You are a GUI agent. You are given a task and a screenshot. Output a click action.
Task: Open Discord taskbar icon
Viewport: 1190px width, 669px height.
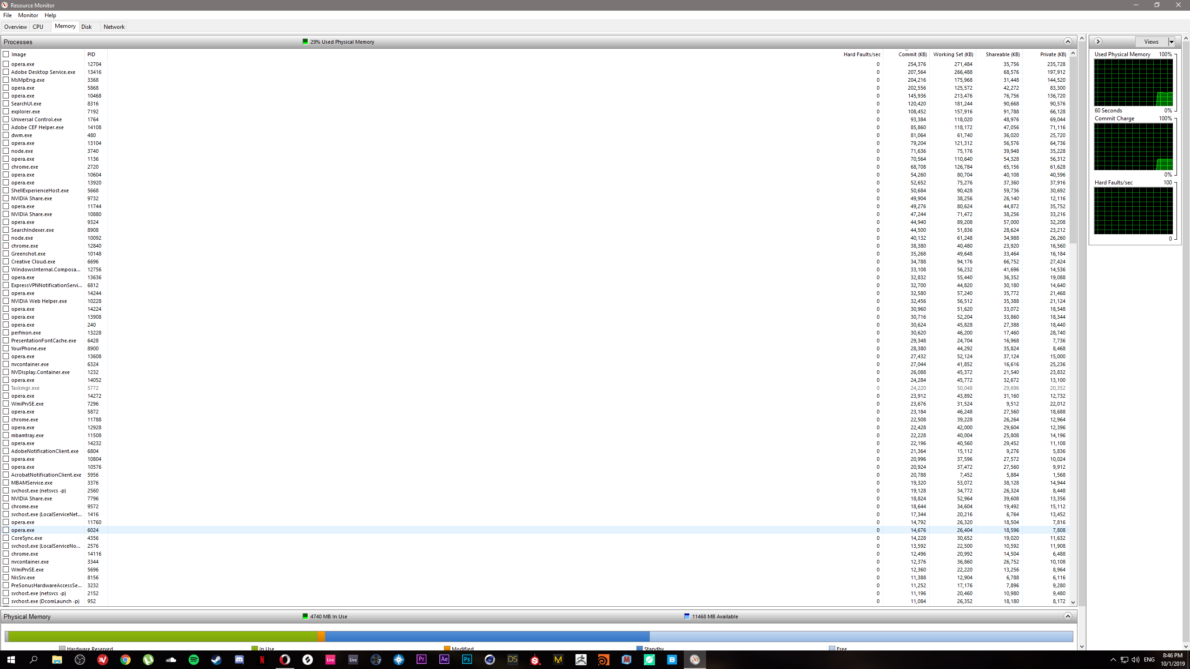click(x=239, y=659)
